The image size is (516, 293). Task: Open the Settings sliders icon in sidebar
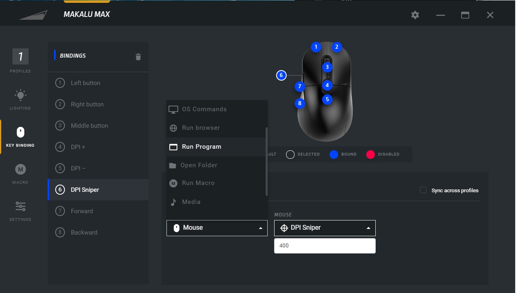[x=20, y=206]
